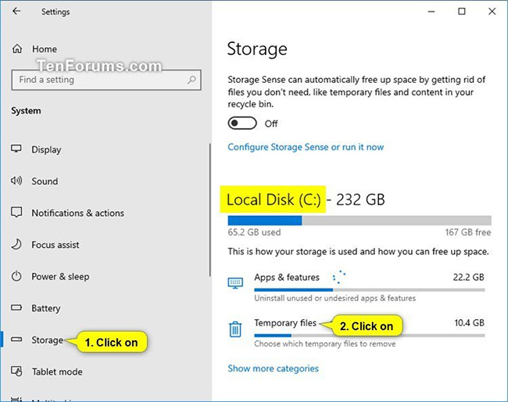The image size is (508, 402).
Task: Click the Power & sleep icon
Action: (x=17, y=277)
